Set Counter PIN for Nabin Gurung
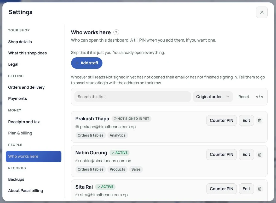 tap(221, 155)
